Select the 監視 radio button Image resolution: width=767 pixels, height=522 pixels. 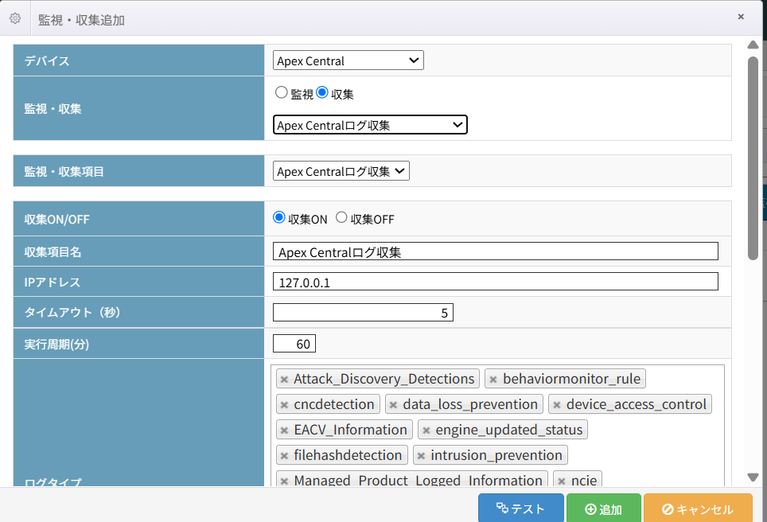281,92
